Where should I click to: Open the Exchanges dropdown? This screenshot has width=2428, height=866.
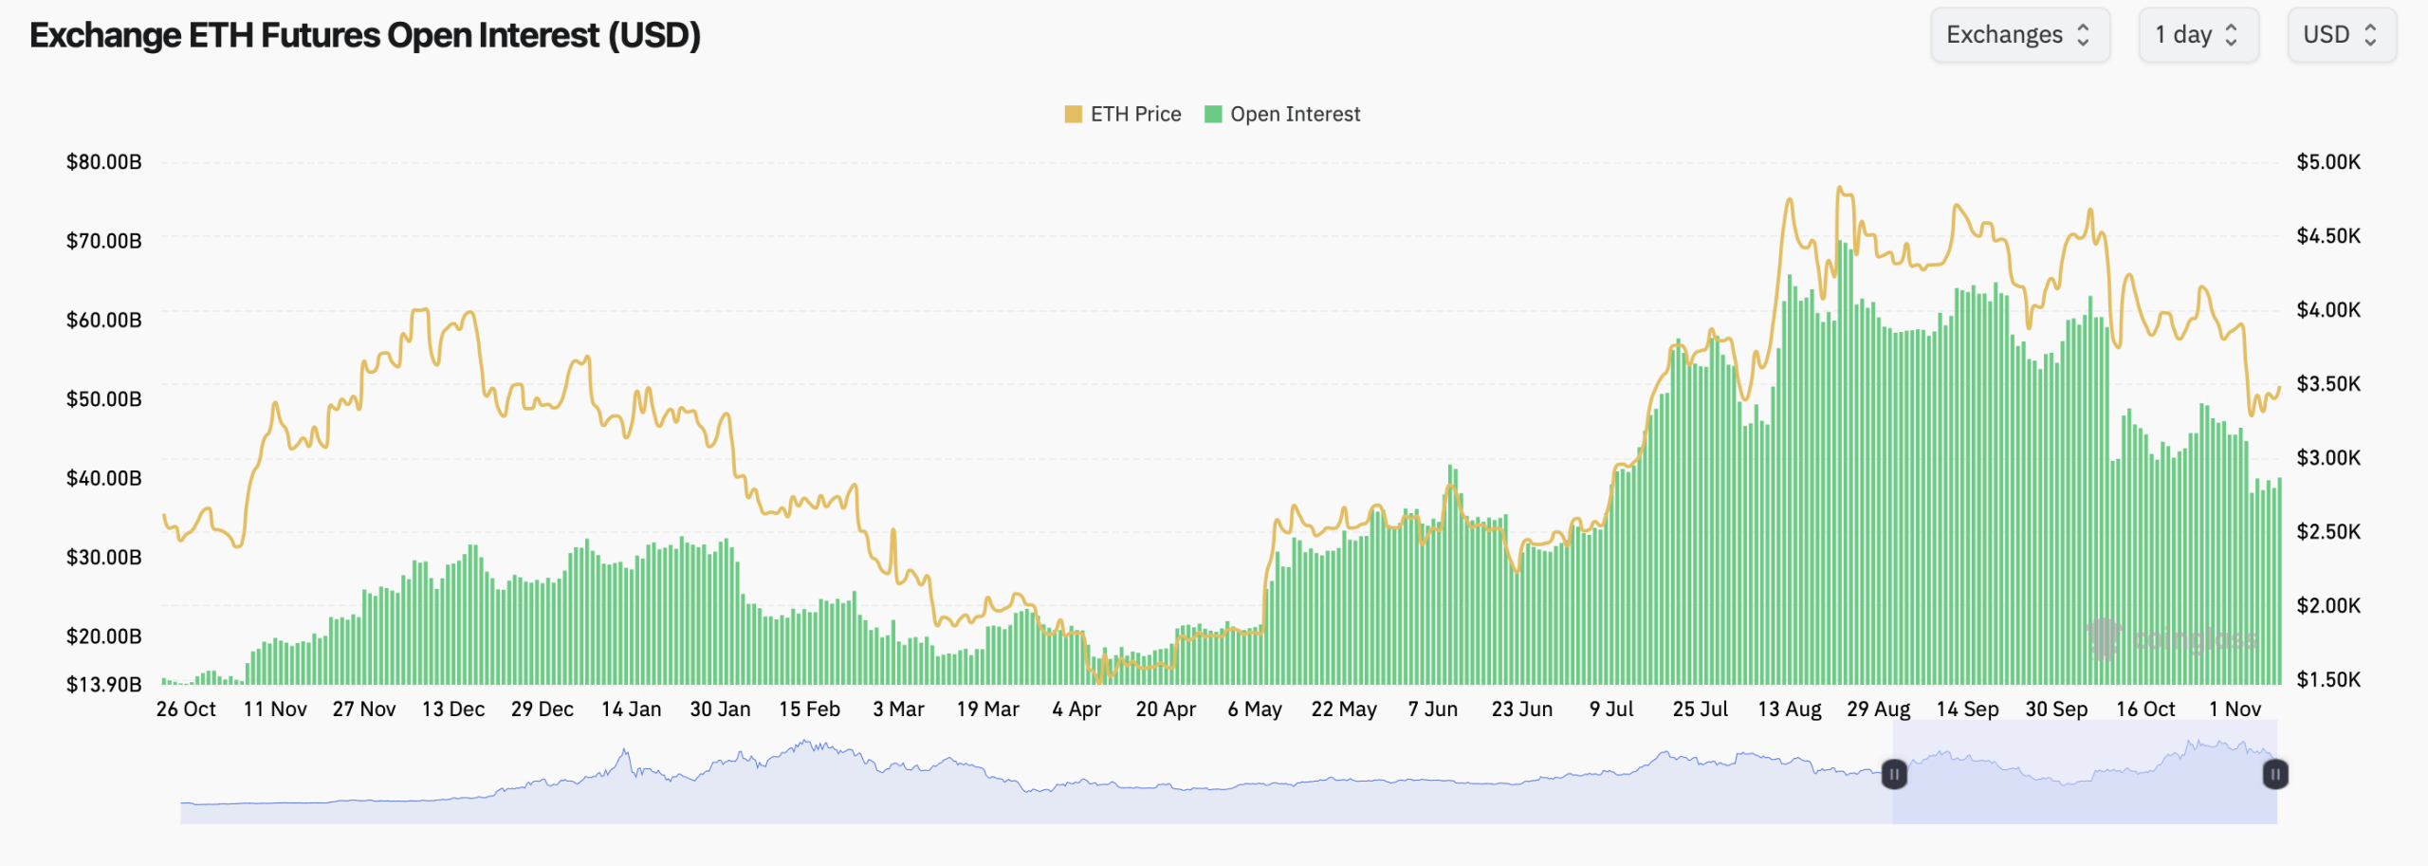pyautogui.click(x=2020, y=34)
